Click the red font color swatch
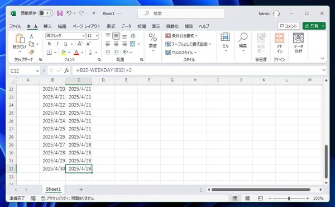The width and height of the screenshot is (335, 207). click(x=76, y=52)
